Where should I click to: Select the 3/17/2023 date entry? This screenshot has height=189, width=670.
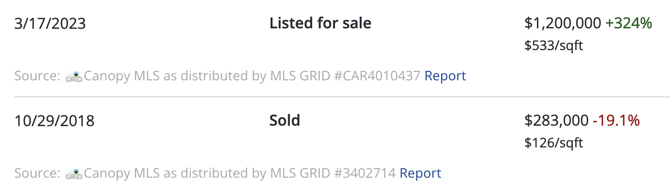point(50,23)
